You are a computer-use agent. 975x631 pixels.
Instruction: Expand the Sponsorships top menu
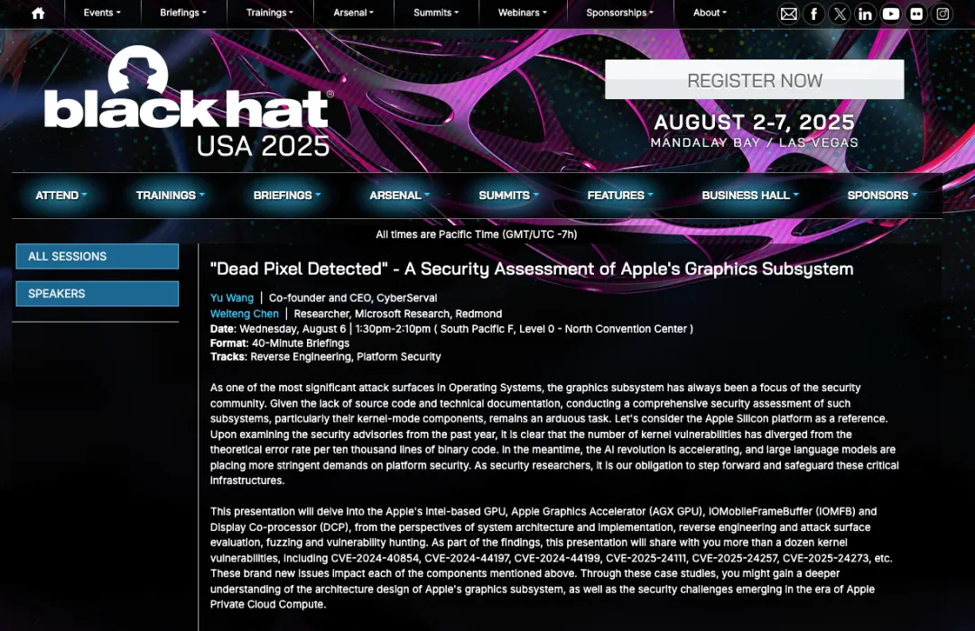(x=619, y=13)
